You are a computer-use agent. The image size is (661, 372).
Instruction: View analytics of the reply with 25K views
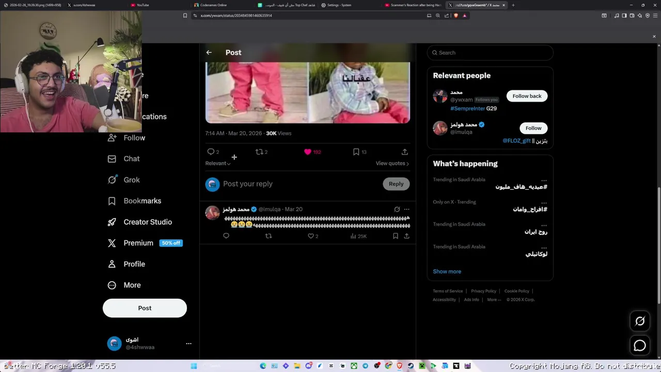(x=358, y=236)
